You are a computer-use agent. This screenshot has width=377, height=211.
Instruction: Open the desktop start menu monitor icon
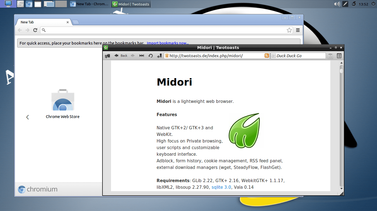click(8, 4)
